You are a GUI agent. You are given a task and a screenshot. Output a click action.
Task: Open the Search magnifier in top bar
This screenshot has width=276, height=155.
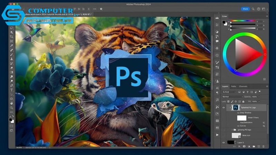click(253, 9)
